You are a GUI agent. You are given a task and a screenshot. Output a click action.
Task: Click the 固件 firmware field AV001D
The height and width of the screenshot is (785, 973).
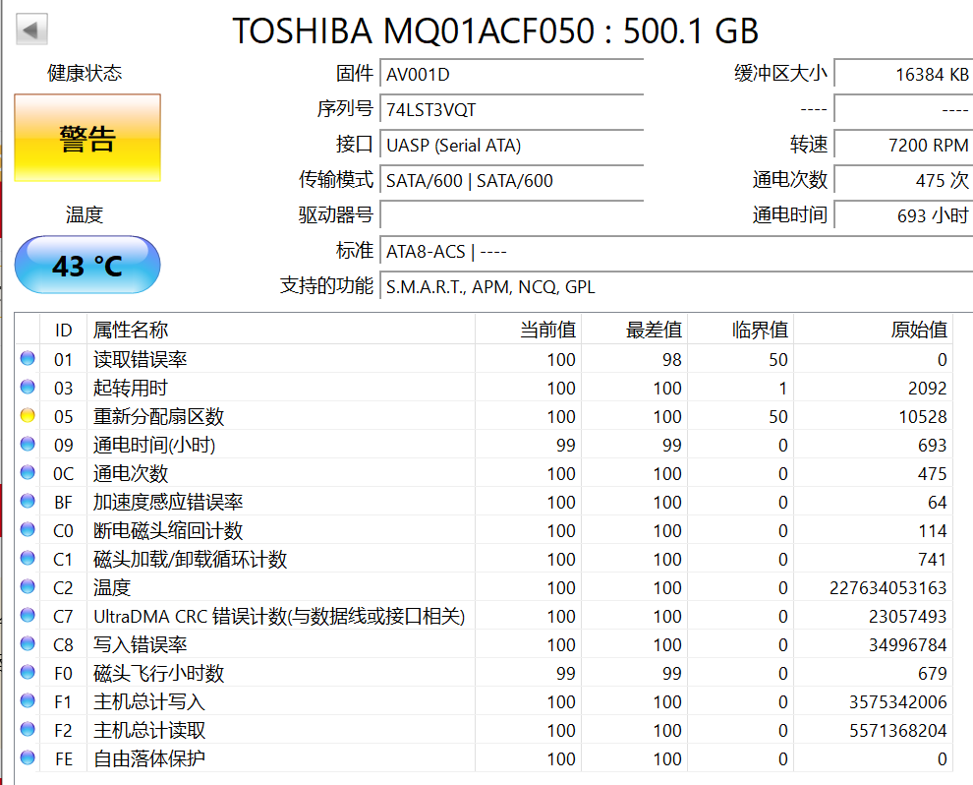(x=511, y=74)
